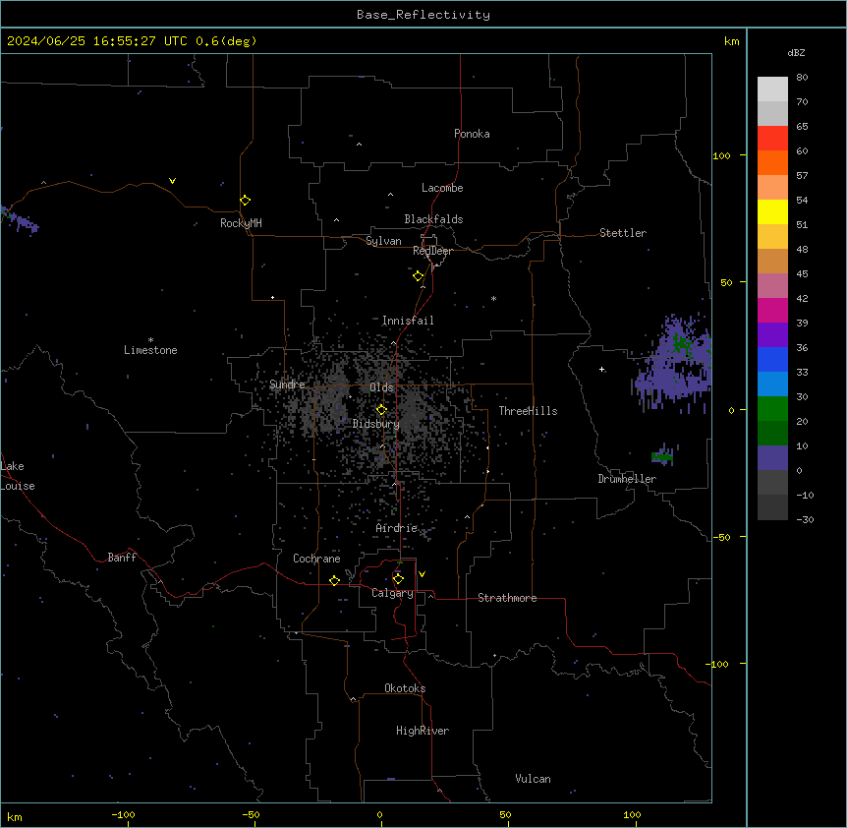The image size is (847, 828).
Task: Click the dBZ legend heading
Action: [796, 53]
